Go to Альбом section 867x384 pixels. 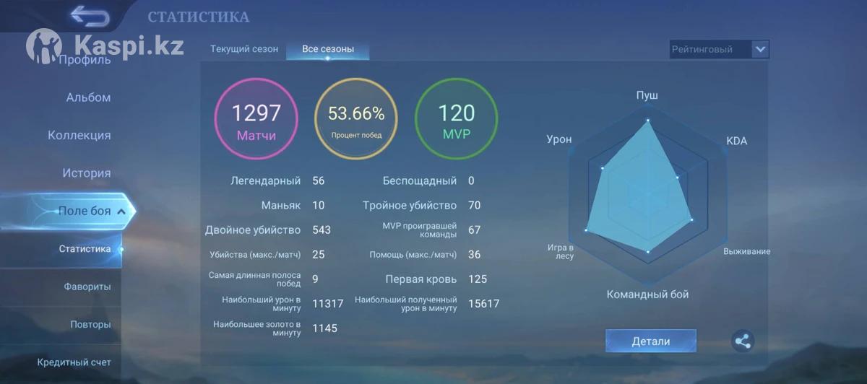[x=88, y=97]
